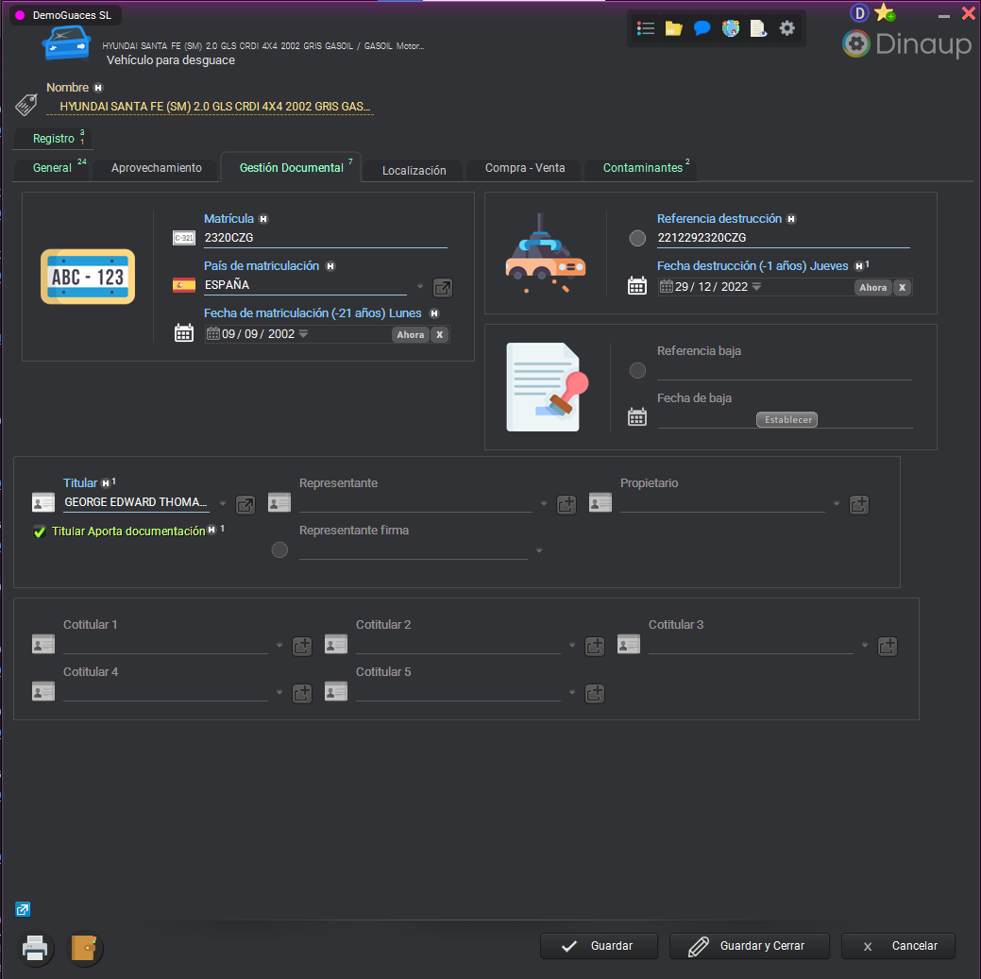Expand the Propietario dropdown arrow
Viewport: 981px width, 979px height.
(x=837, y=504)
